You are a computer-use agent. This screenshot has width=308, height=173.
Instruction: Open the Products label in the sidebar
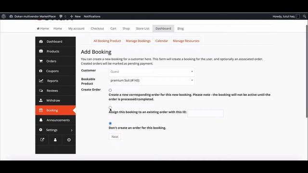[53, 51]
